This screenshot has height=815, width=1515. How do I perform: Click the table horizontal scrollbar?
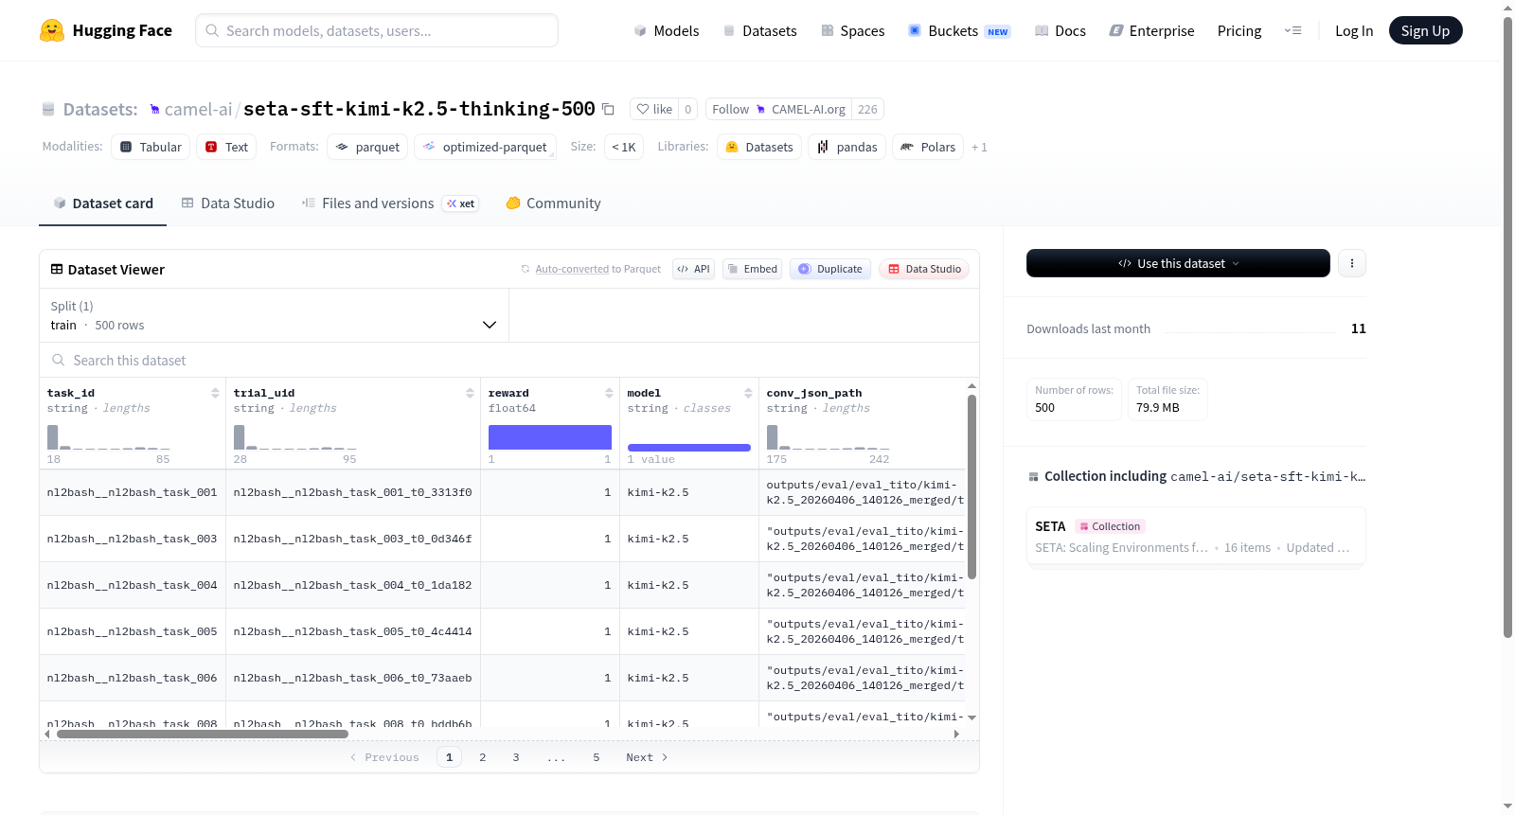click(203, 734)
